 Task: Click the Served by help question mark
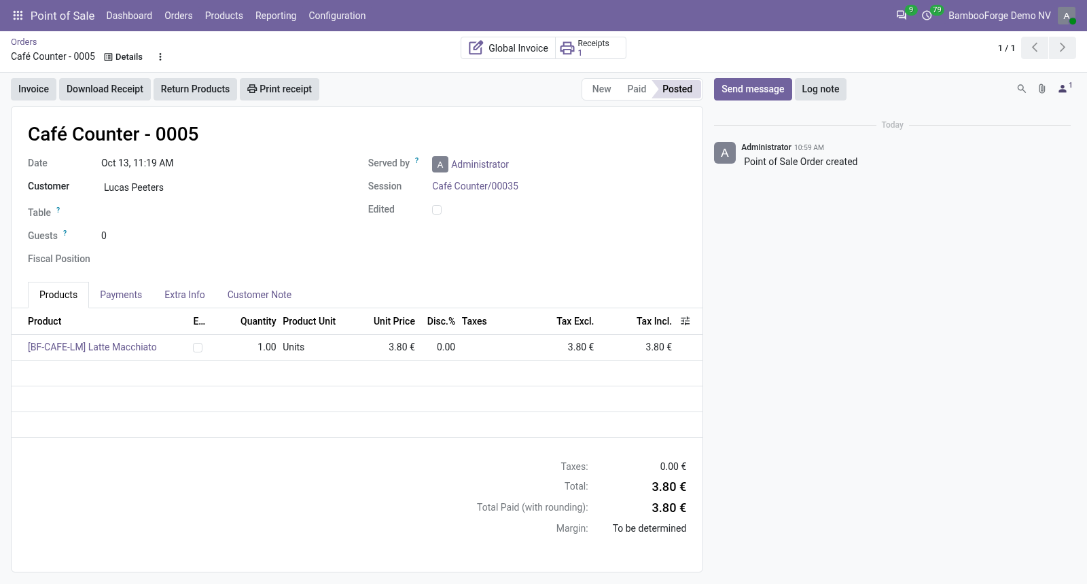(417, 161)
